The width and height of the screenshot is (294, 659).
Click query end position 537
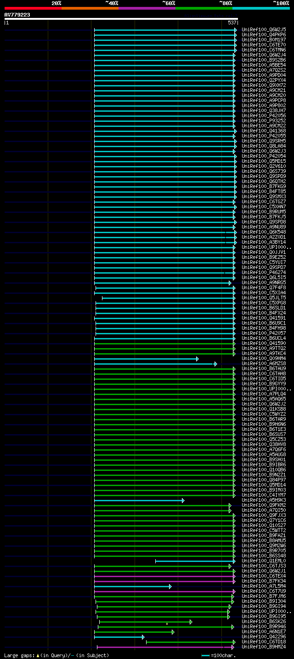[x=232, y=23]
